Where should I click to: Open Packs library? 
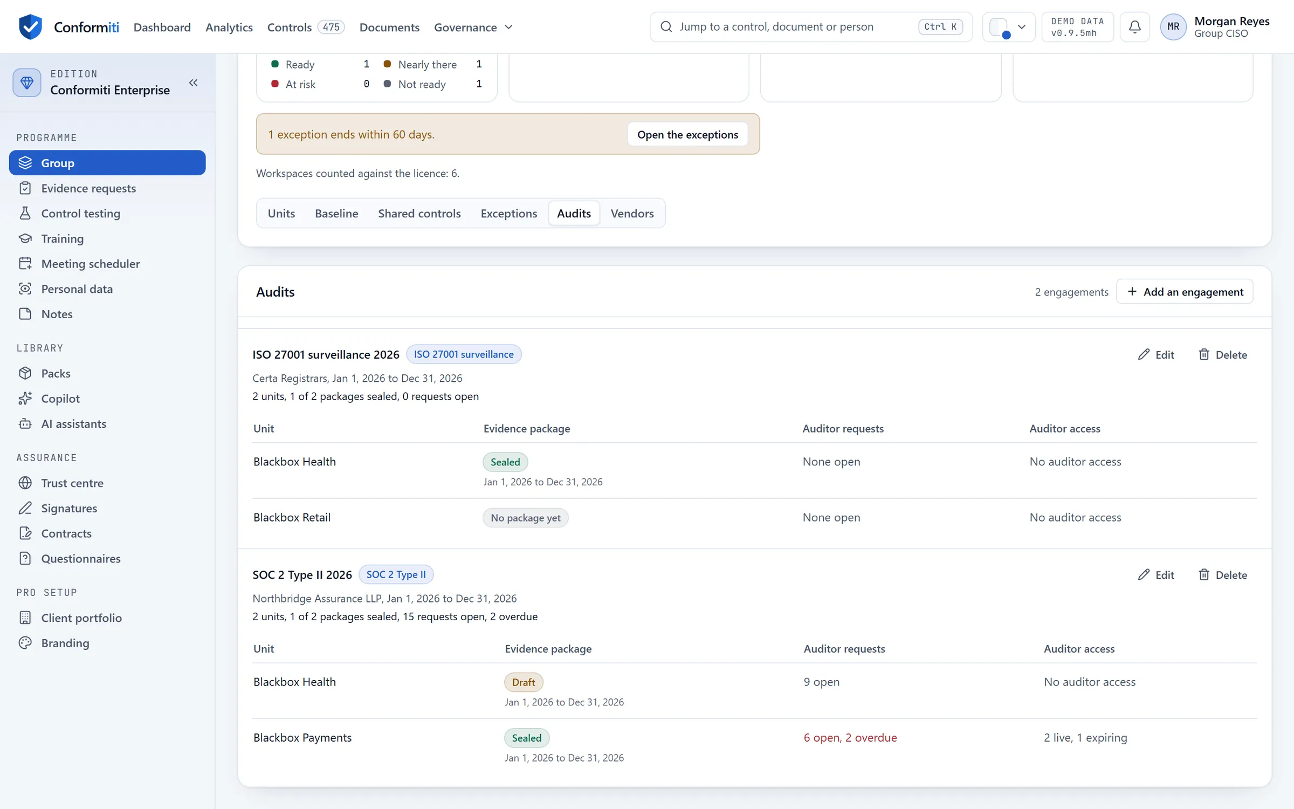tap(107, 373)
